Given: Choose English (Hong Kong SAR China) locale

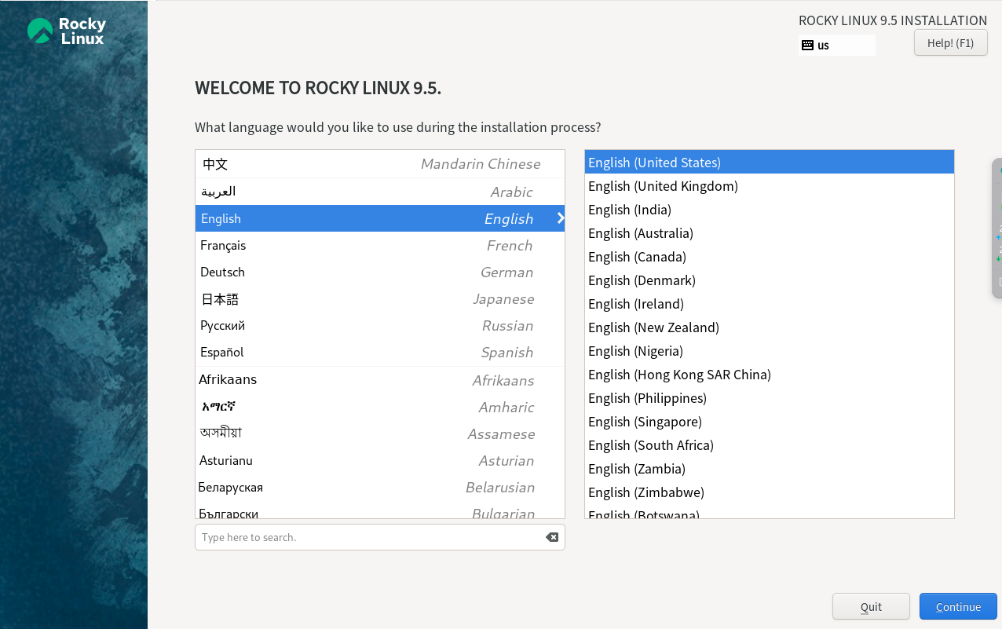Looking at the screenshot, I should point(770,375).
